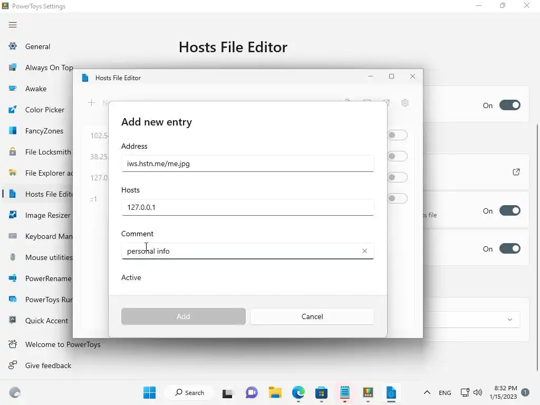Click the Quick Accent icon
This screenshot has height=405, width=540.
13,320
